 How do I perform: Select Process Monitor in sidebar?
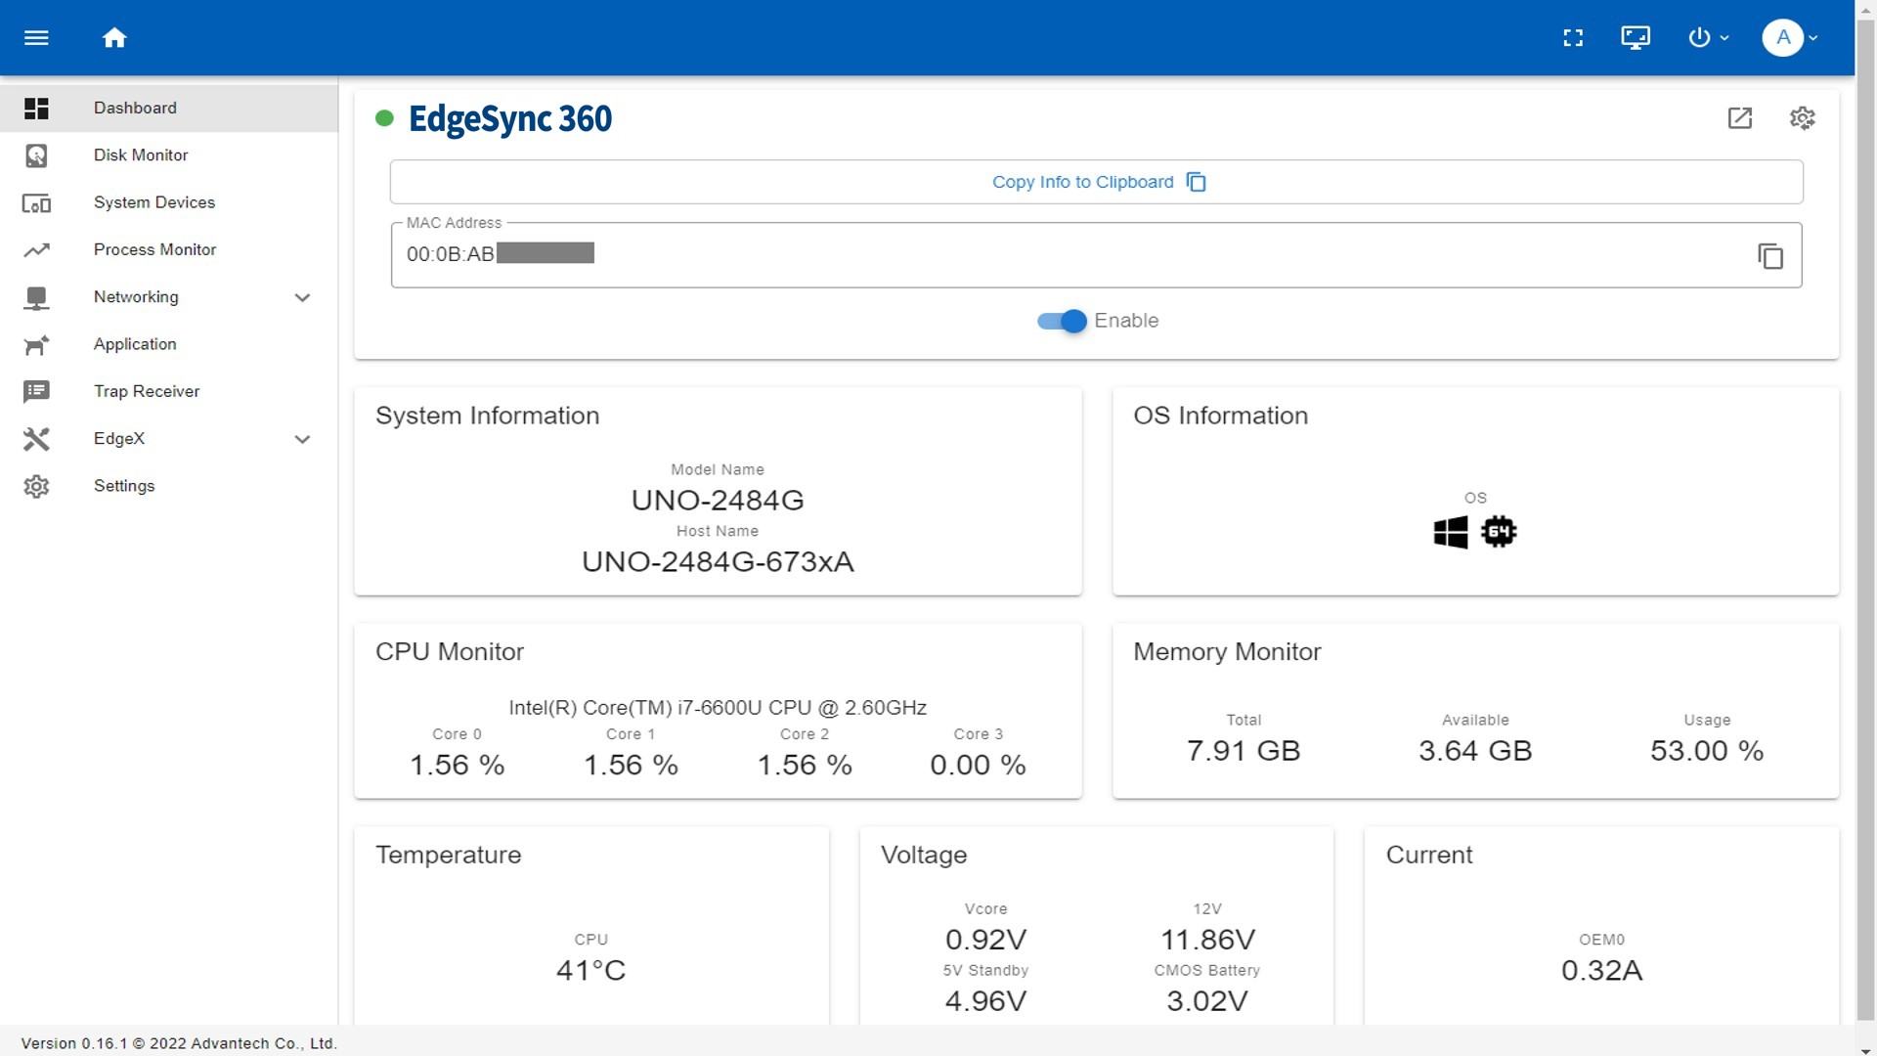(x=154, y=249)
